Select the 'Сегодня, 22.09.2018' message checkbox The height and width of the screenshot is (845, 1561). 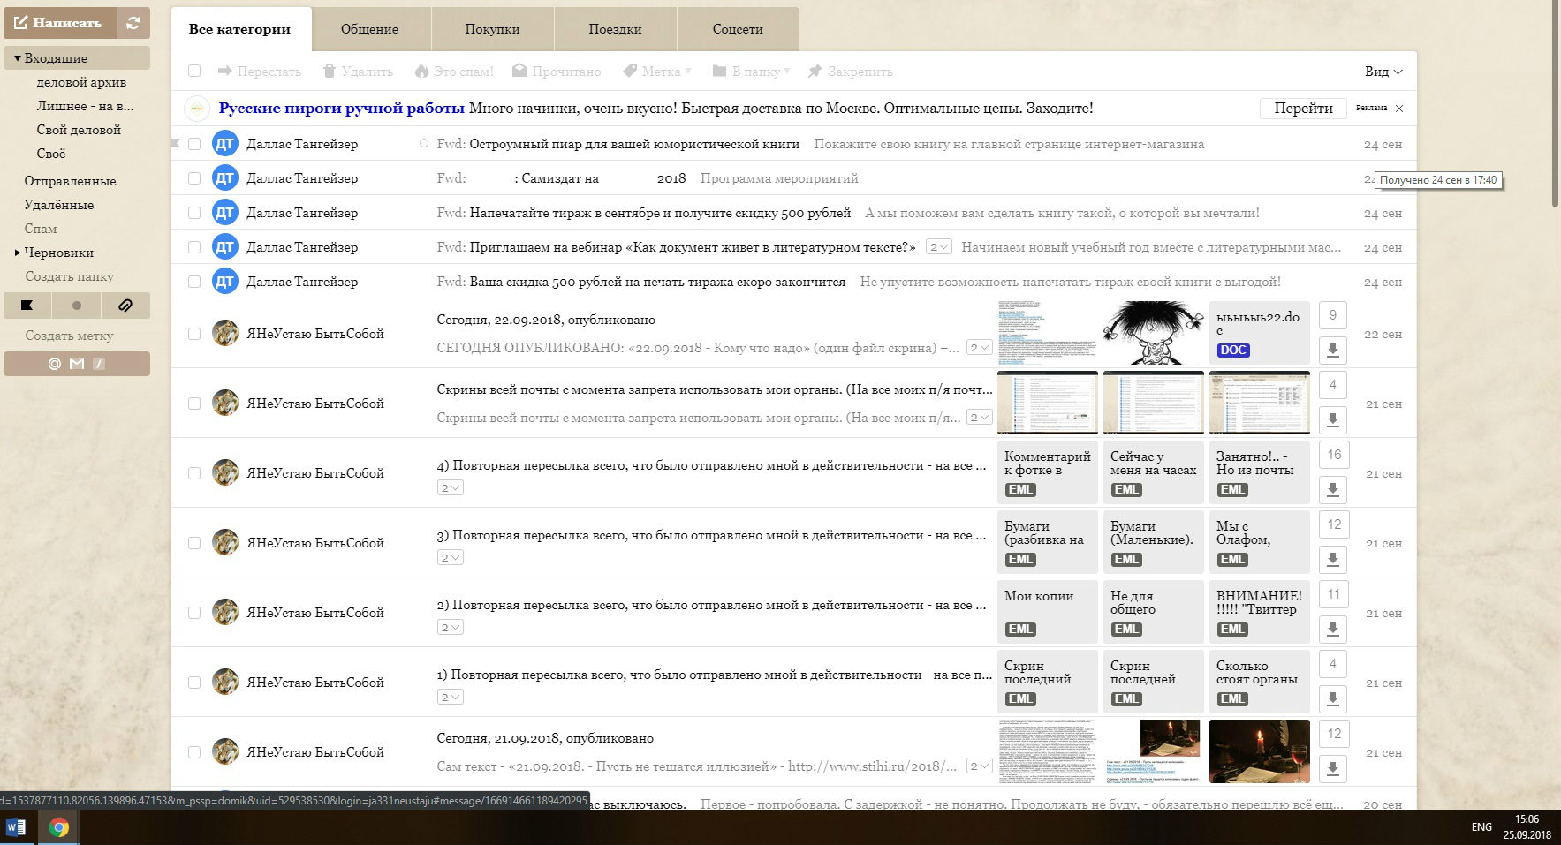[x=194, y=334]
